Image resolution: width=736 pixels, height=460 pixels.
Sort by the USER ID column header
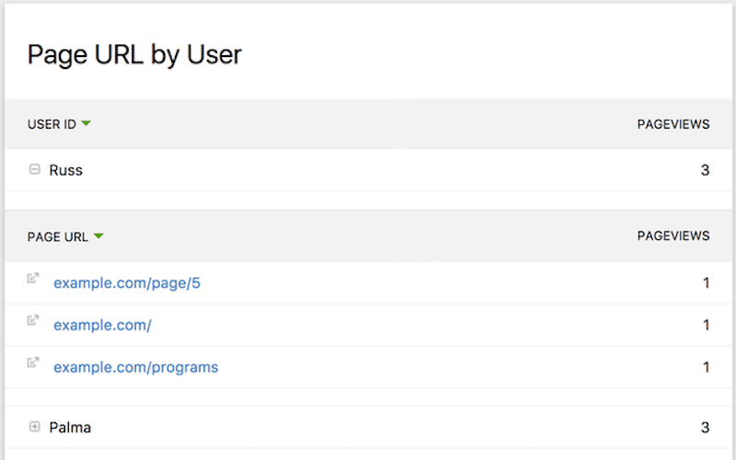(52, 124)
